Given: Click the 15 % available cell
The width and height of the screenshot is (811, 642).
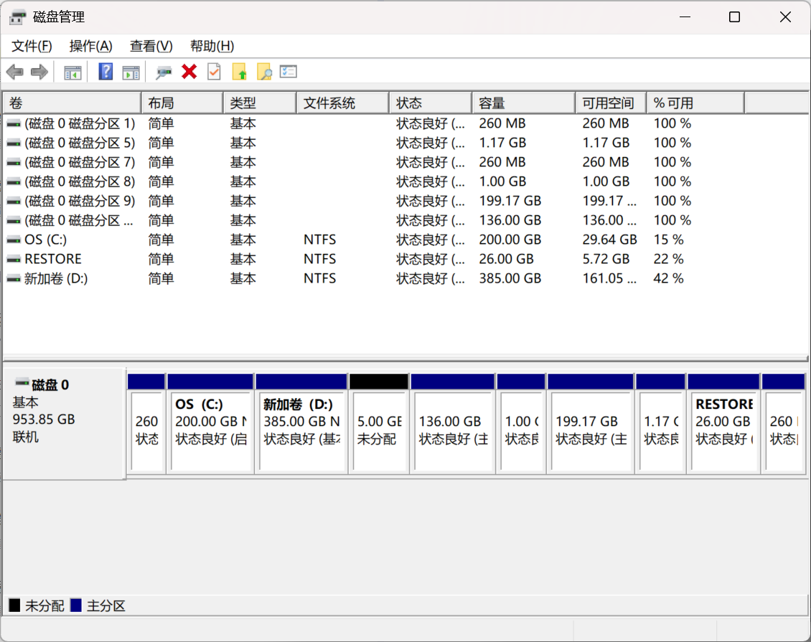Looking at the screenshot, I should 668,240.
